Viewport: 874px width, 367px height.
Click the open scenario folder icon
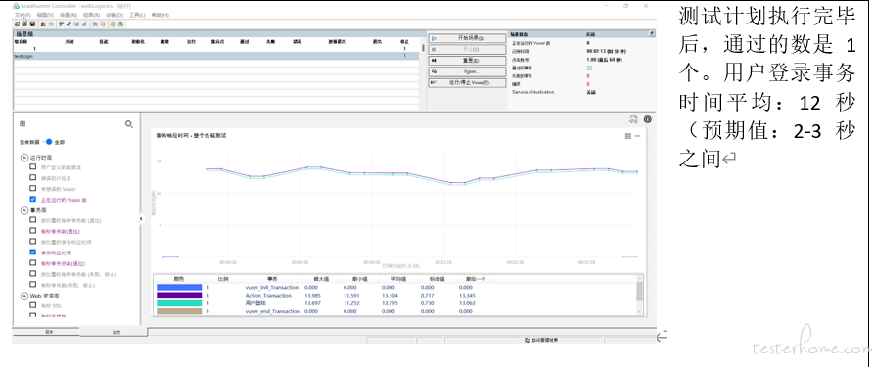click(24, 24)
